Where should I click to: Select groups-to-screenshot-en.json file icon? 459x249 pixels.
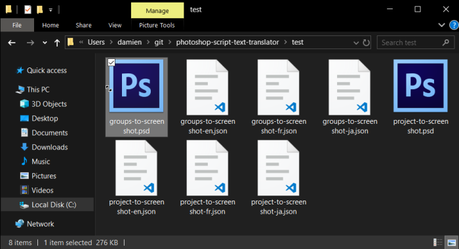pos(207,87)
